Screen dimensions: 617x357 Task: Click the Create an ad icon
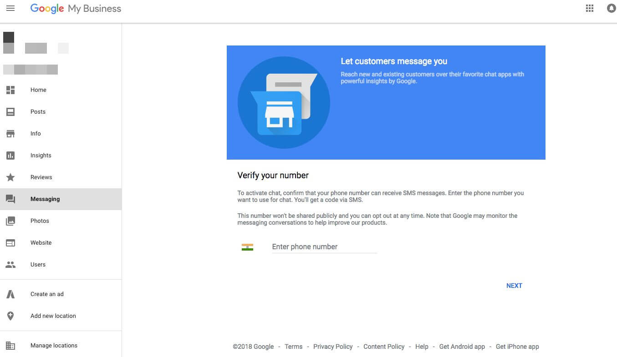pyautogui.click(x=10, y=294)
